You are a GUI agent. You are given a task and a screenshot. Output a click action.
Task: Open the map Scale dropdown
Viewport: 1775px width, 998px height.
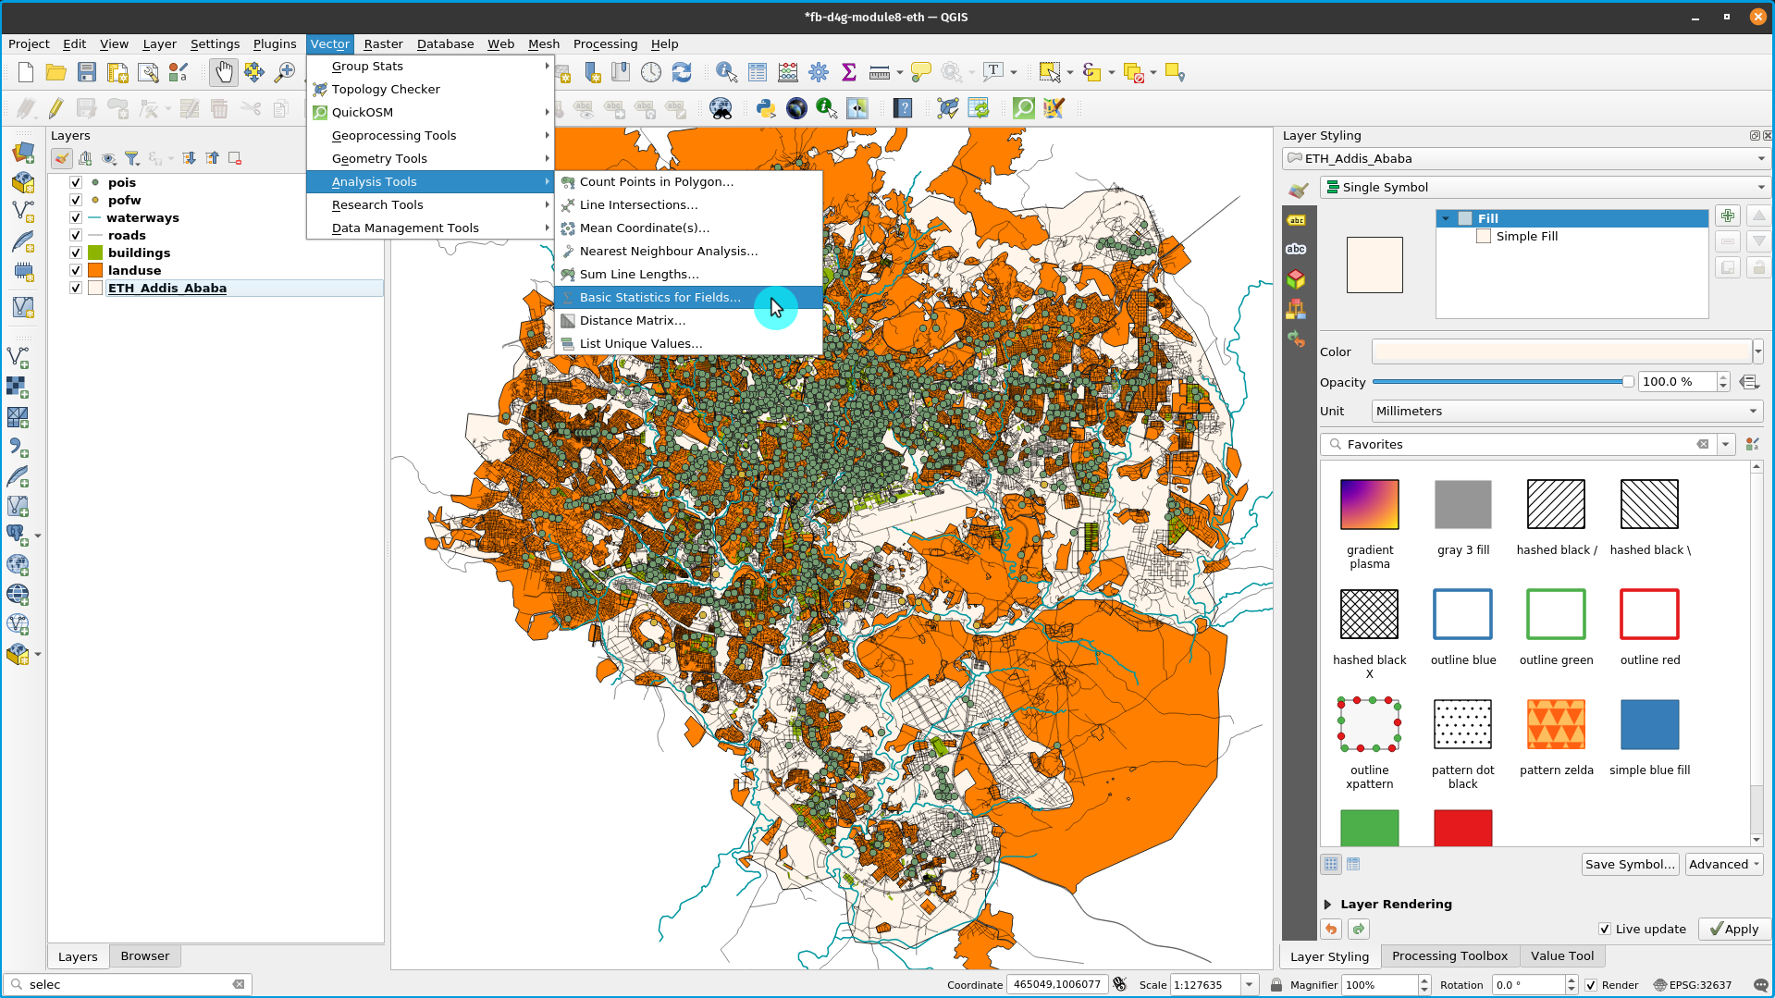(1249, 985)
